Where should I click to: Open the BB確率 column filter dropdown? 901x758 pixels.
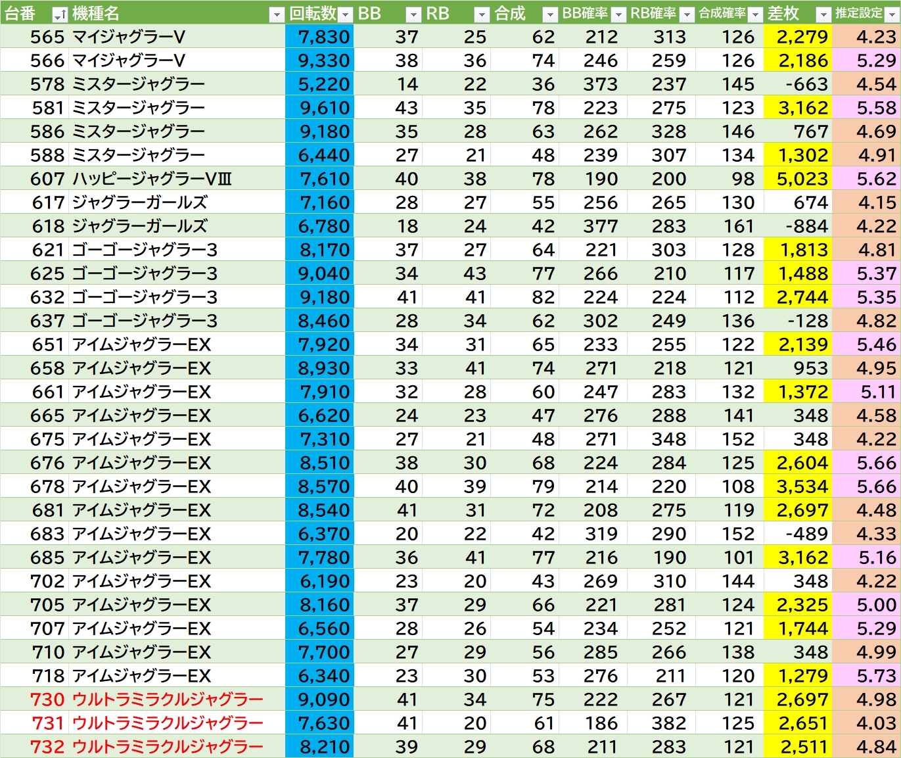tap(619, 14)
